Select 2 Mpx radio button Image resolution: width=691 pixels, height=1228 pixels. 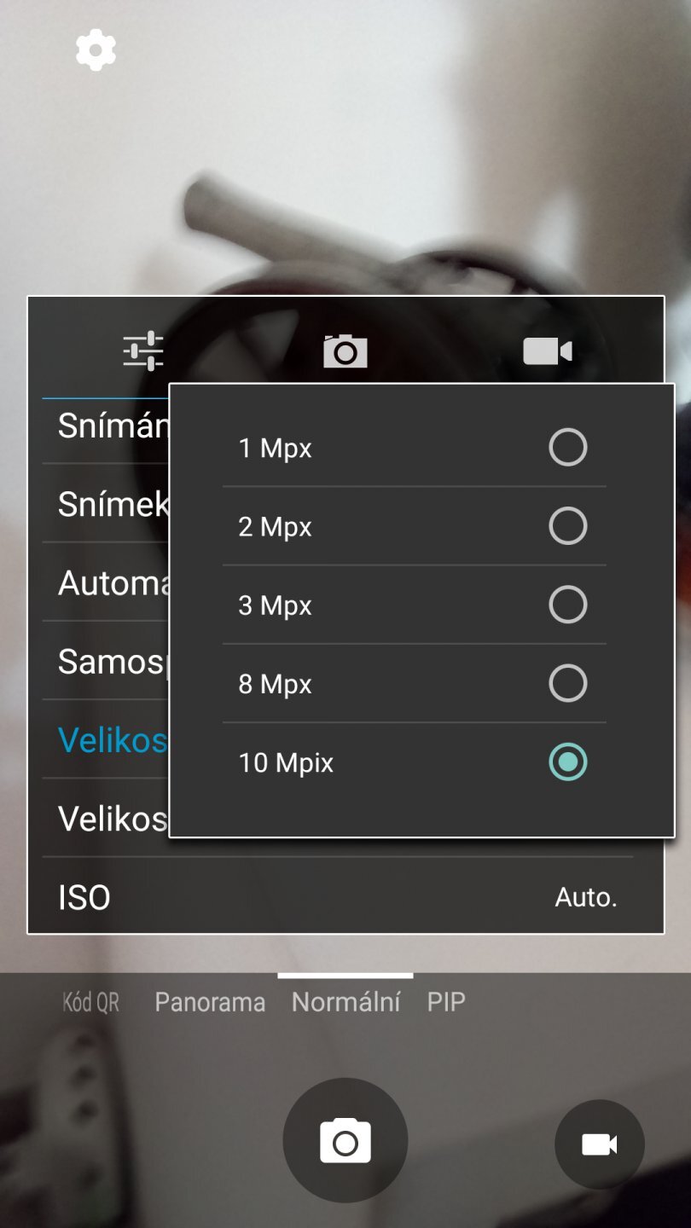pyautogui.click(x=567, y=526)
